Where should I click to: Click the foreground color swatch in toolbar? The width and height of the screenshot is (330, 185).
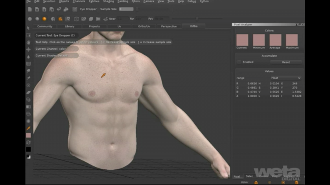[28, 135]
